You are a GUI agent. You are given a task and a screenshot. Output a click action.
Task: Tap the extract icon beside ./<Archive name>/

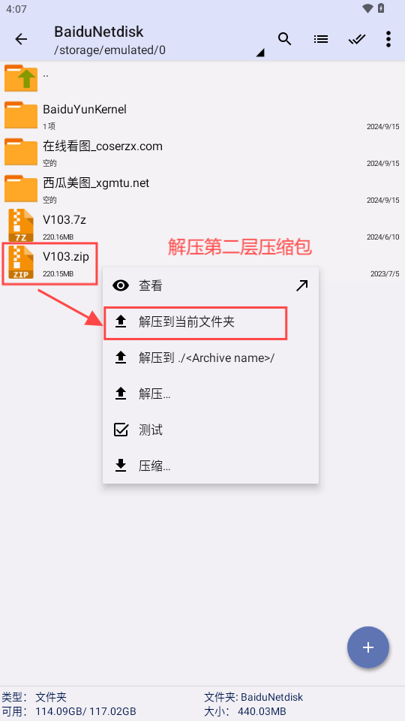click(121, 357)
